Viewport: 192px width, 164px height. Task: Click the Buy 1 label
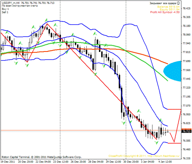pos(5,9)
